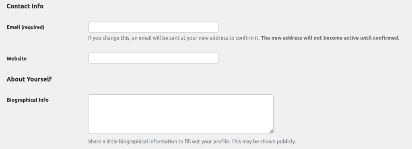Image resolution: width=412 pixels, height=149 pixels.
Task: Focus the Website text field
Action: (x=153, y=58)
